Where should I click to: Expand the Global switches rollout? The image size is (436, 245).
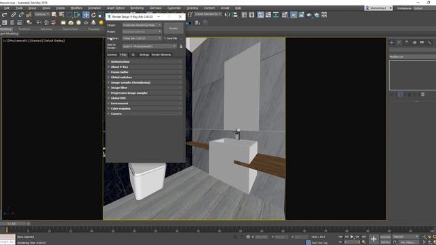click(x=145, y=77)
